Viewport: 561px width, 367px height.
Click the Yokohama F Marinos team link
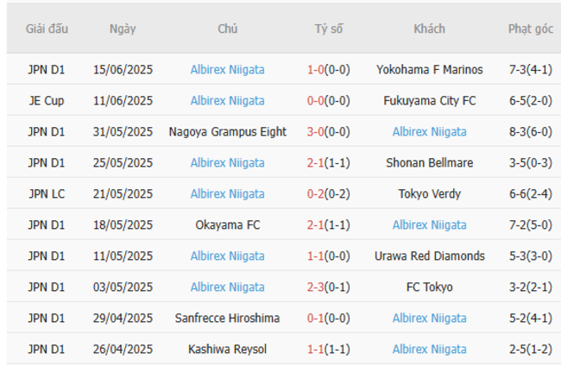tap(429, 70)
